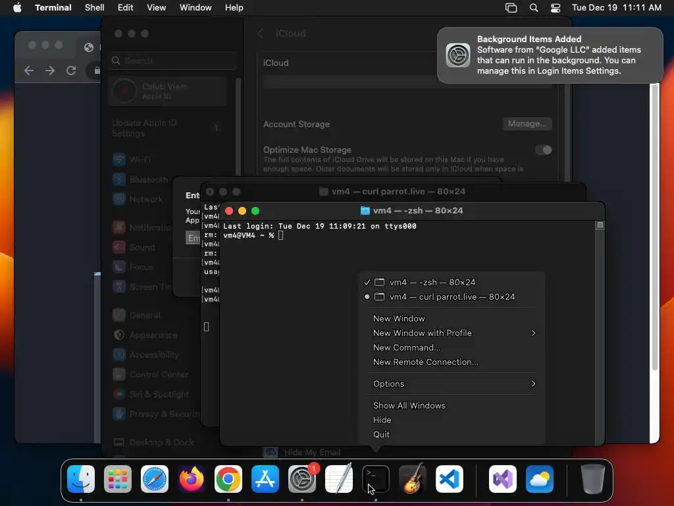The height and width of the screenshot is (506, 674).
Task: Open Finder from the Dock
Action: [81, 479]
